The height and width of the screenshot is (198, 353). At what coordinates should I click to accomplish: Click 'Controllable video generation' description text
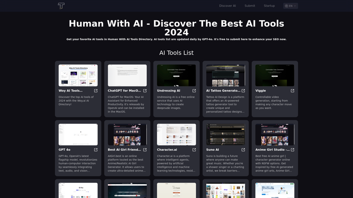(x=273, y=102)
